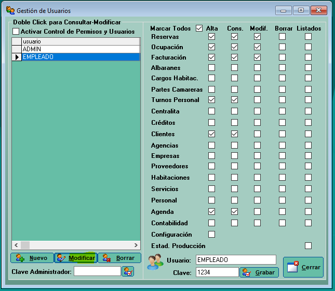Save user with Grabar button
This screenshot has height=291, width=335.
click(259, 272)
